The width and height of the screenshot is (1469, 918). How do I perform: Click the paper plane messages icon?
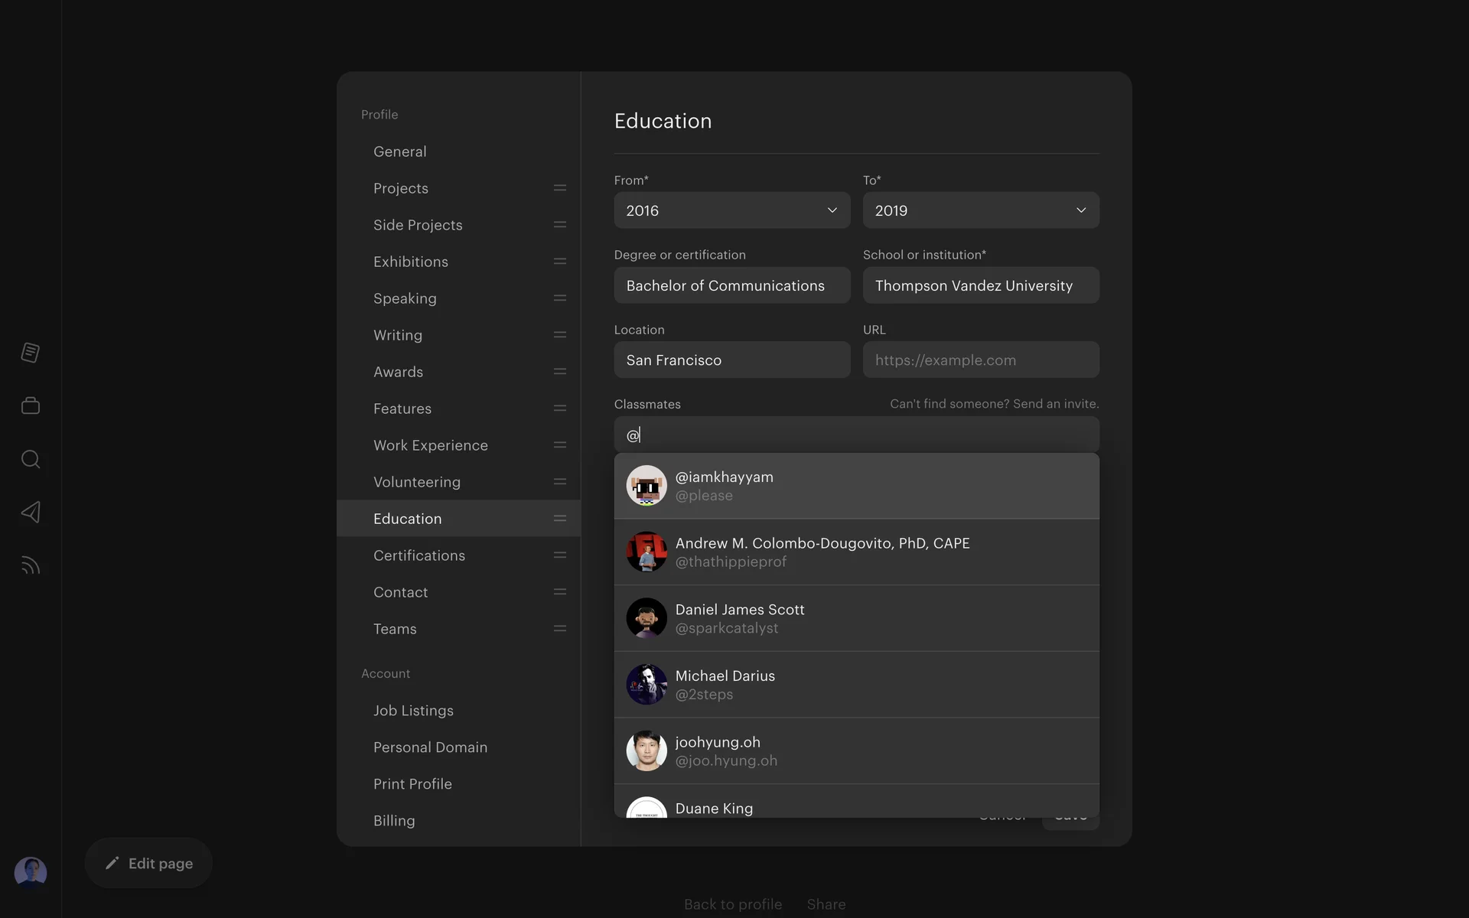[31, 512]
